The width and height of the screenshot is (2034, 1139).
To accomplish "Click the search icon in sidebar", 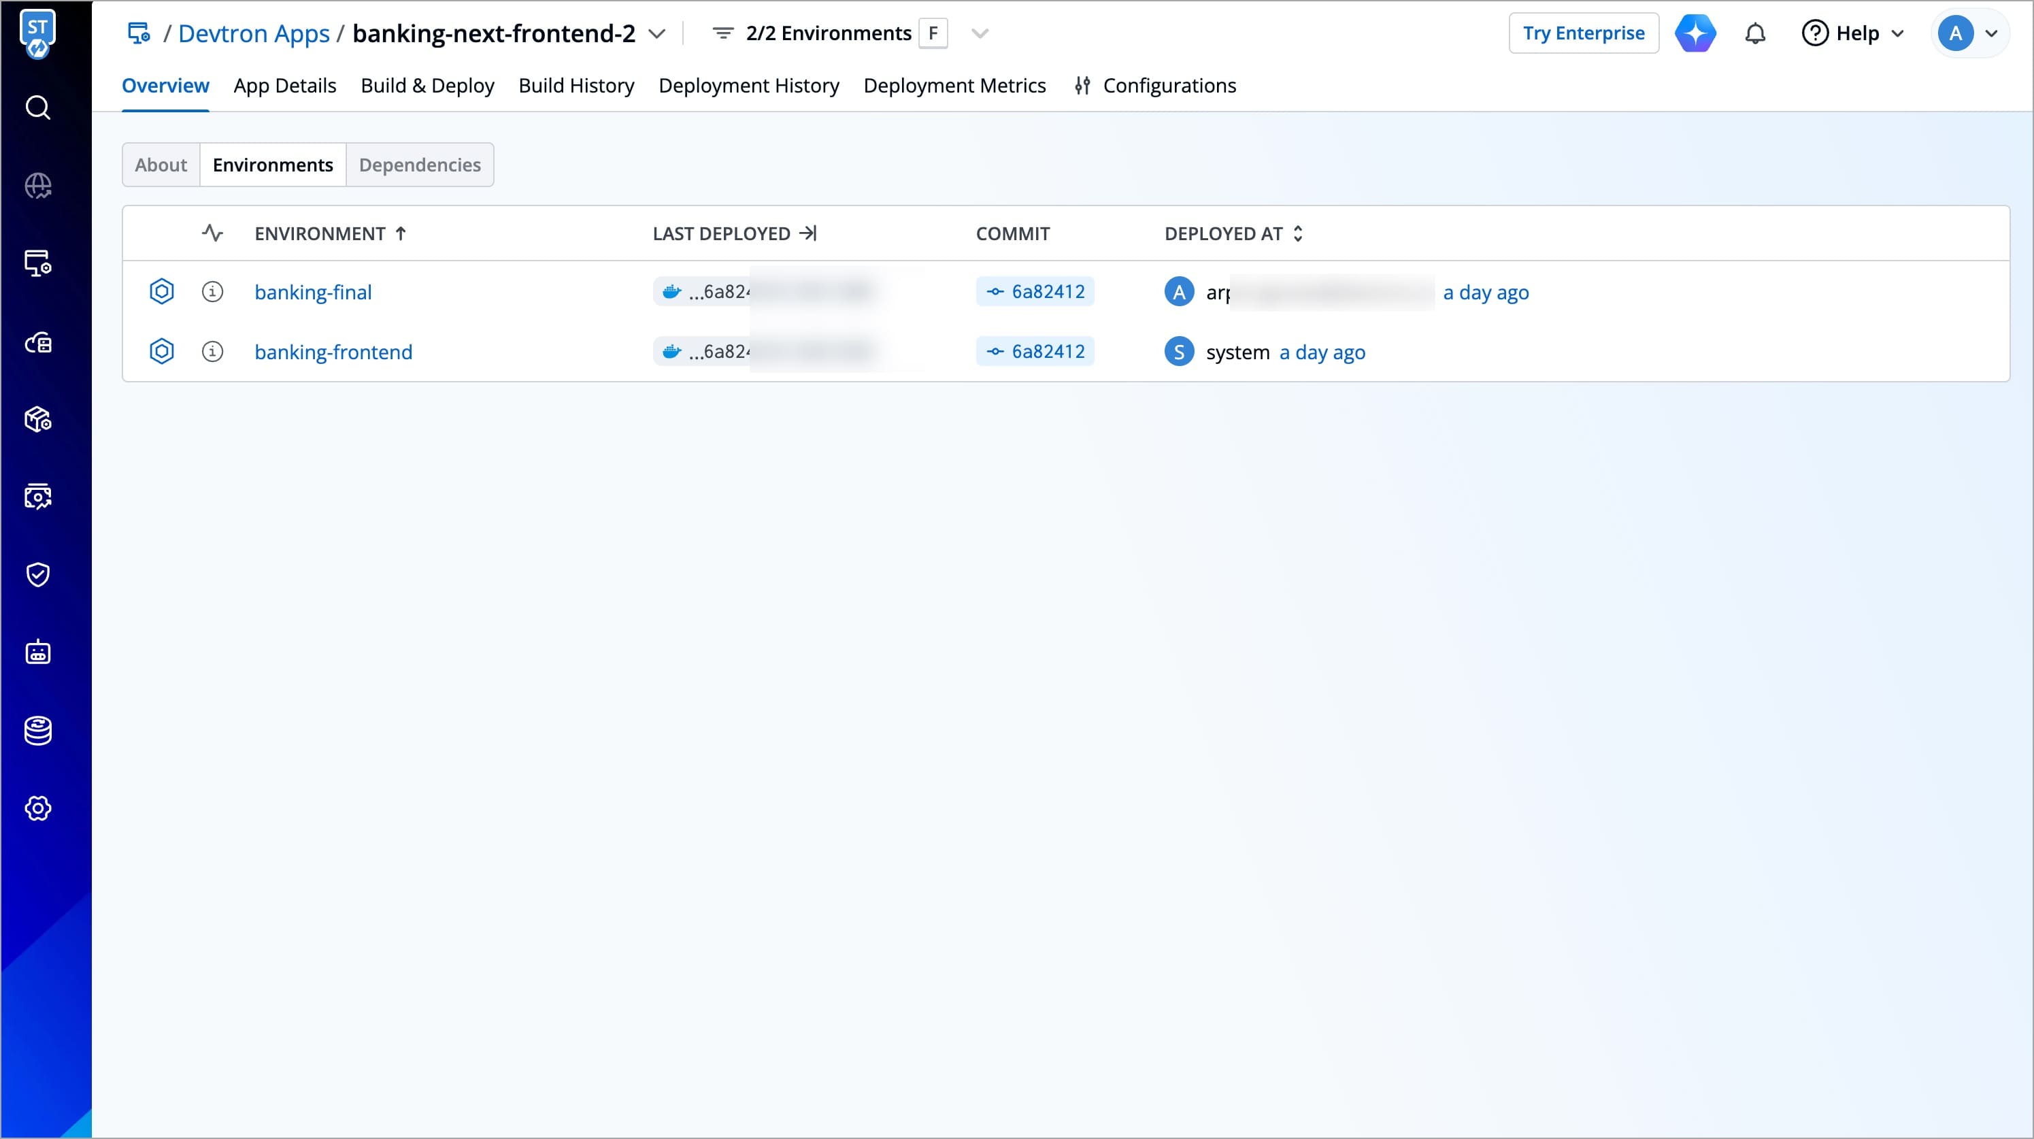I will (x=38, y=108).
